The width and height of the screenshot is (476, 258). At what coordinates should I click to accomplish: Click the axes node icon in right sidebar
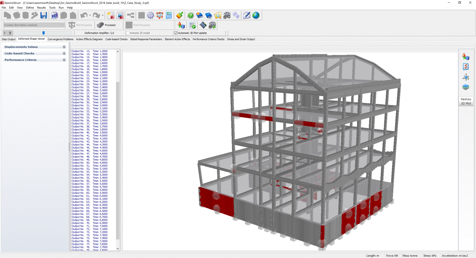point(466,77)
